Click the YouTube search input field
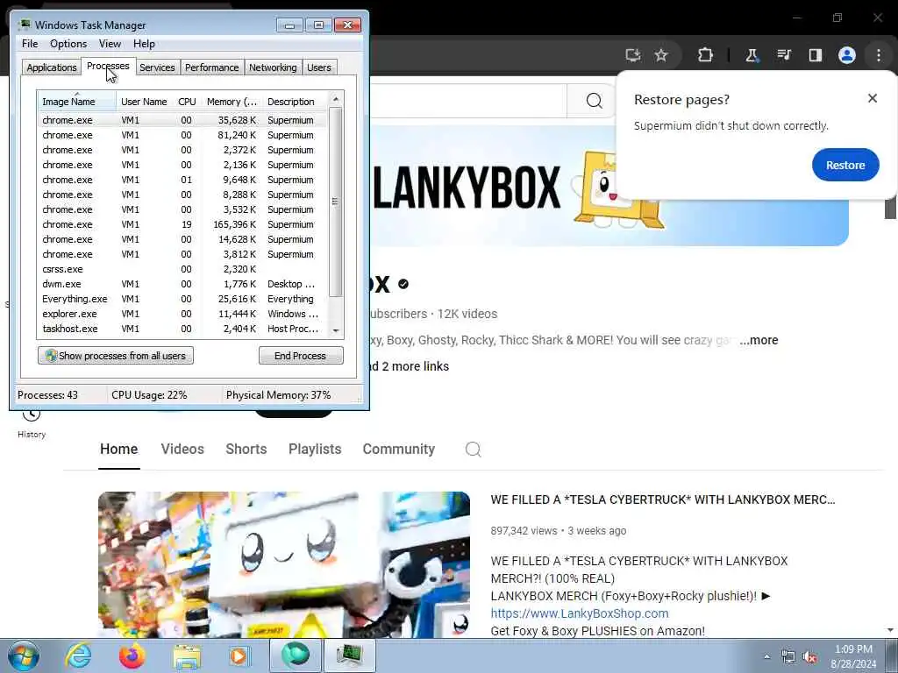 468,101
